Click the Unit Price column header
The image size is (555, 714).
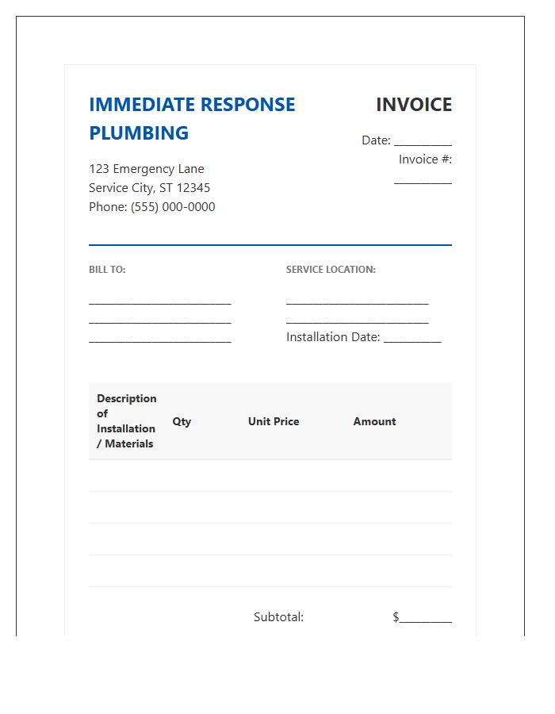click(x=274, y=422)
